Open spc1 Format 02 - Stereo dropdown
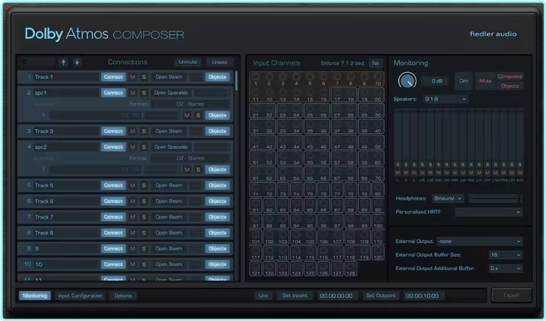The image size is (546, 321). (190, 104)
